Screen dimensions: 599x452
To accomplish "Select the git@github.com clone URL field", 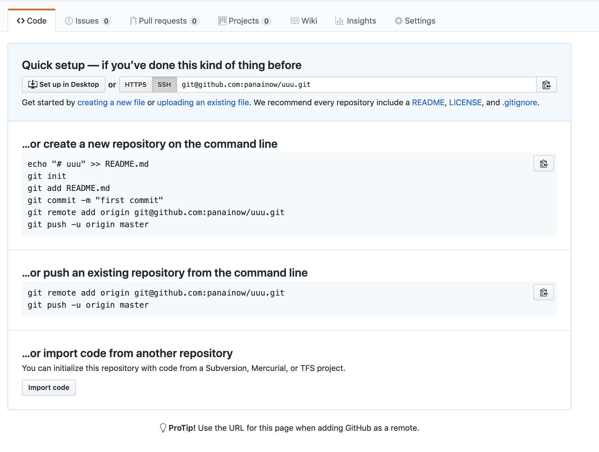I will 356,85.
